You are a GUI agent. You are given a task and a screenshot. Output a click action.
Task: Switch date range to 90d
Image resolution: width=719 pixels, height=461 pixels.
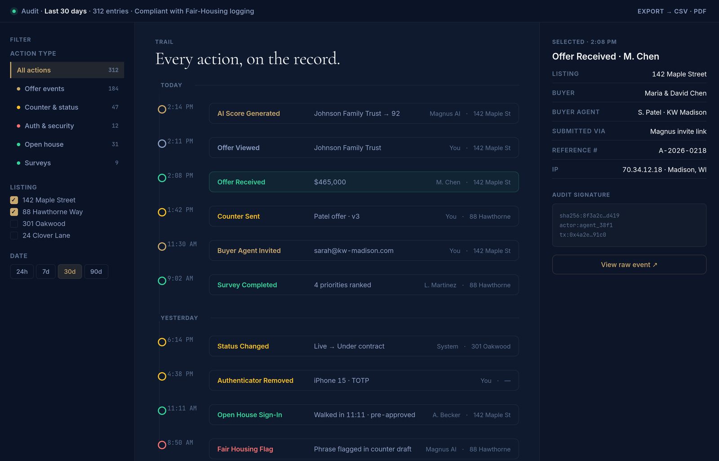(x=96, y=272)
